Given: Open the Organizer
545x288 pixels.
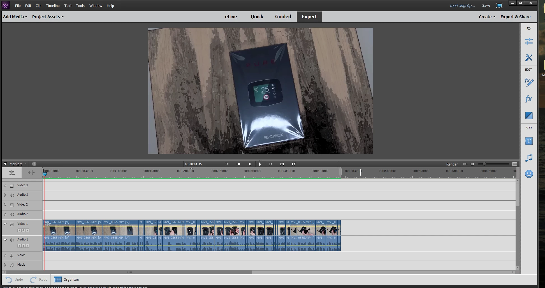Looking at the screenshot, I should pyautogui.click(x=67, y=280).
